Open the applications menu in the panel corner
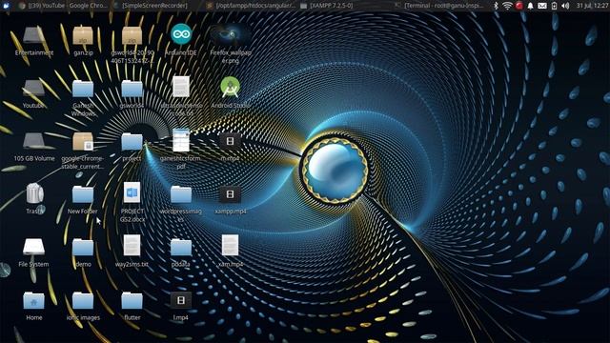The image size is (610, 343). click(x=6, y=6)
